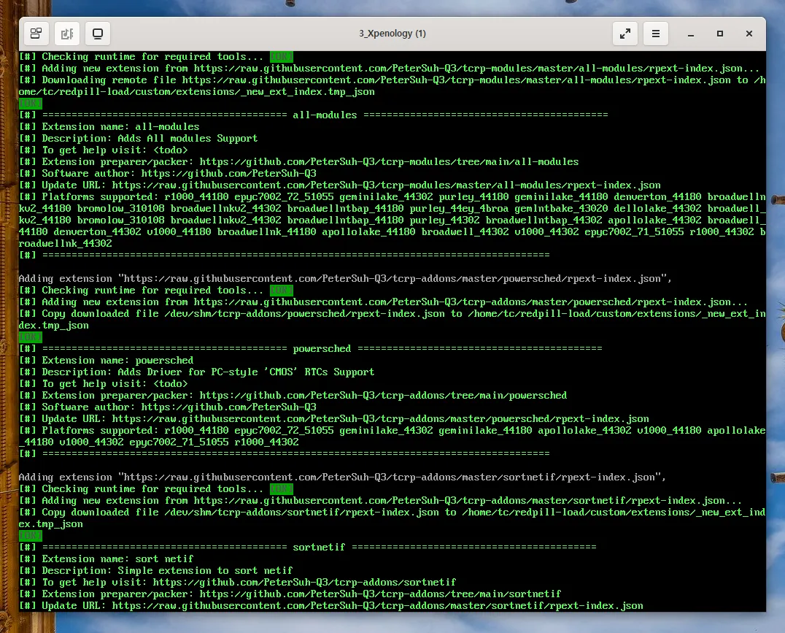Image resolution: width=785 pixels, height=633 pixels.
Task: Select the display console monitor icon
Action: pos(99,34)
